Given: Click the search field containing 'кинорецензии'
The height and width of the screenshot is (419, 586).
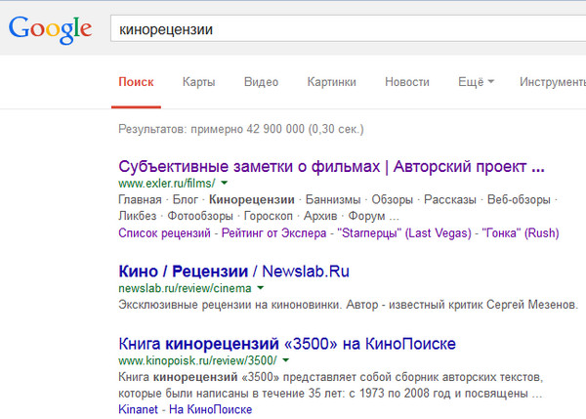Looking at the screenshot, I should tap(342, 28).
